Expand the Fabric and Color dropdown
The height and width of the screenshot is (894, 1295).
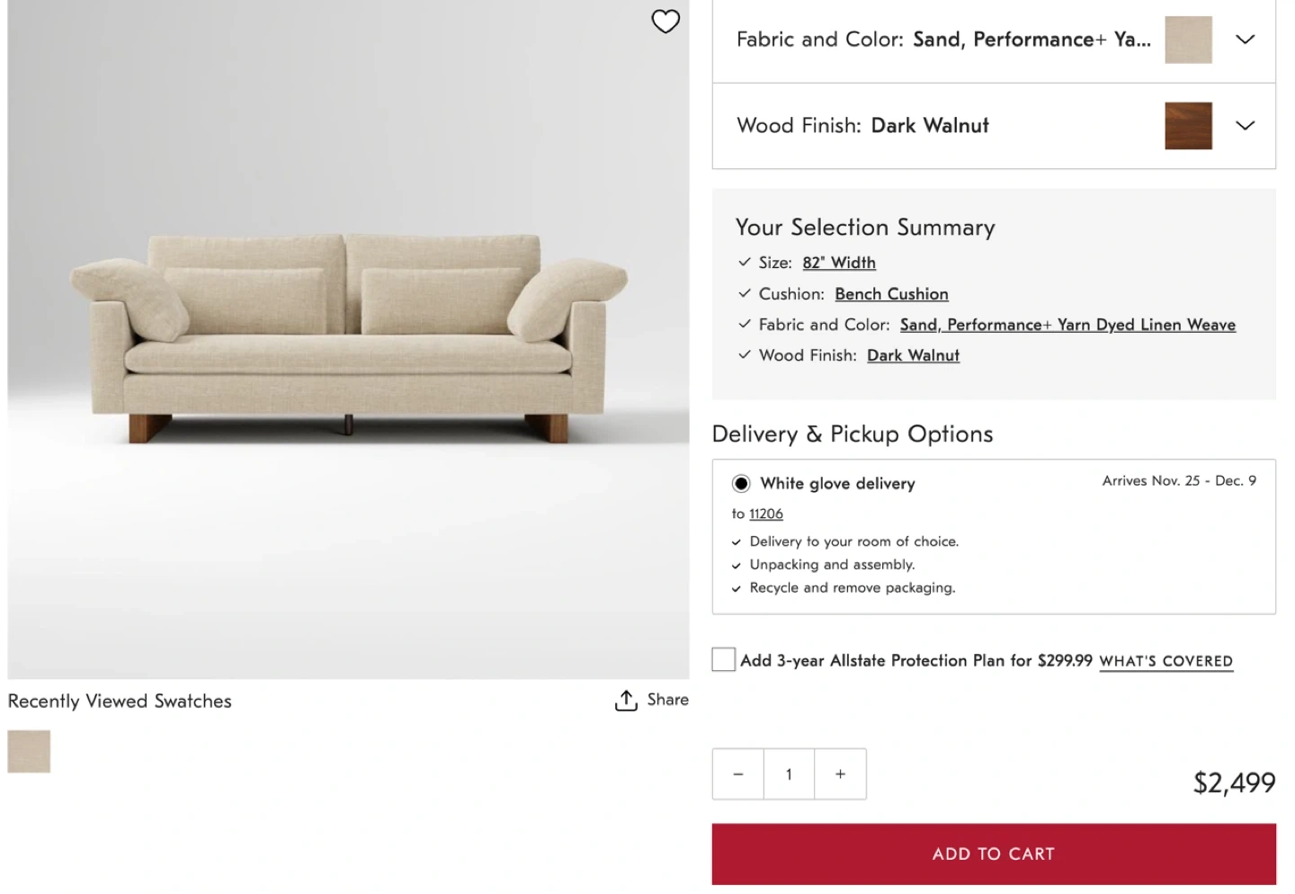click(x=1245, y=40)
